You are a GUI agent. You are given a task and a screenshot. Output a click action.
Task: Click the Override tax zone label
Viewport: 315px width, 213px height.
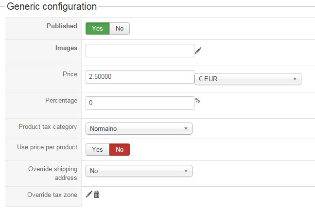point(52,195)
